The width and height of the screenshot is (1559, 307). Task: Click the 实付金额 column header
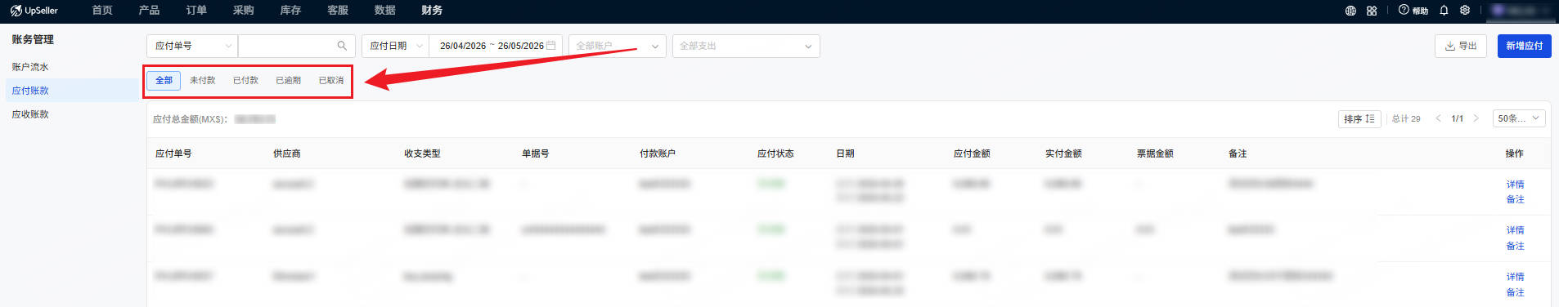click(1063, 153)
